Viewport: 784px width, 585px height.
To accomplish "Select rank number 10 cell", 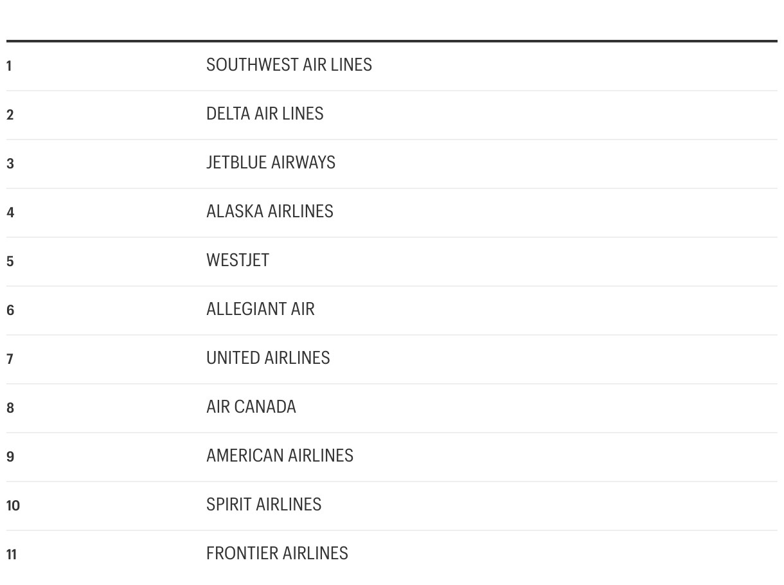I will (x=13, y=505).
